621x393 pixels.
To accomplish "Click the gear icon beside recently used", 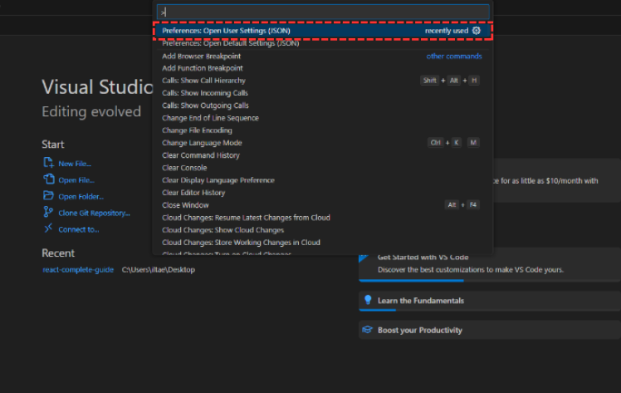I will (x=477, y=31).
